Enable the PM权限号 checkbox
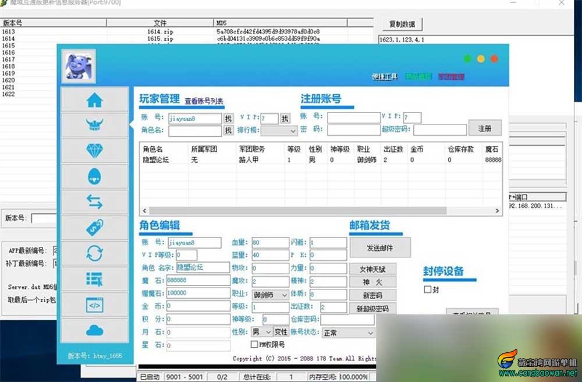The image size is (582, 382). pyautogui.click(x=254, y=344)
